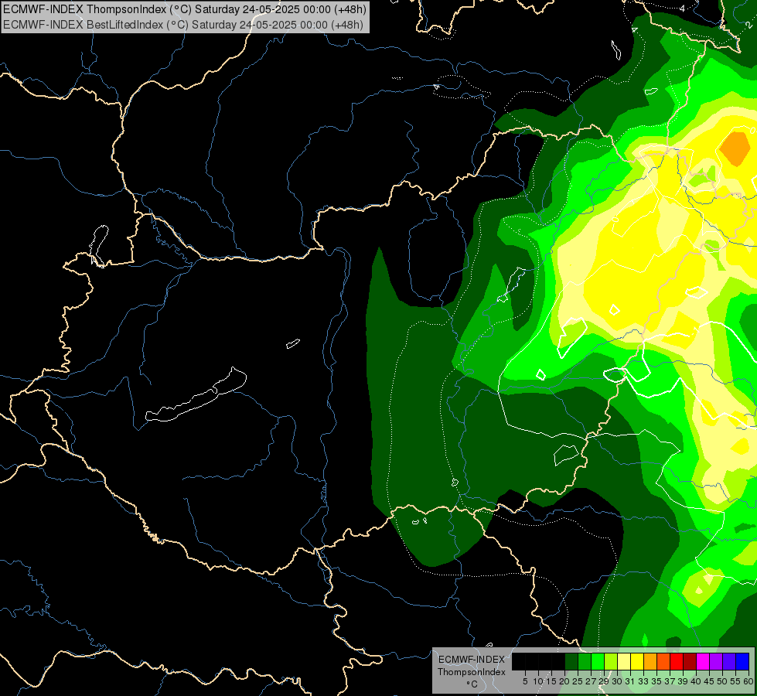The height and width of the screenshot is (696, 757).
Task: Click the dark red 39-40 legend swatch
Action: [690, 661]
